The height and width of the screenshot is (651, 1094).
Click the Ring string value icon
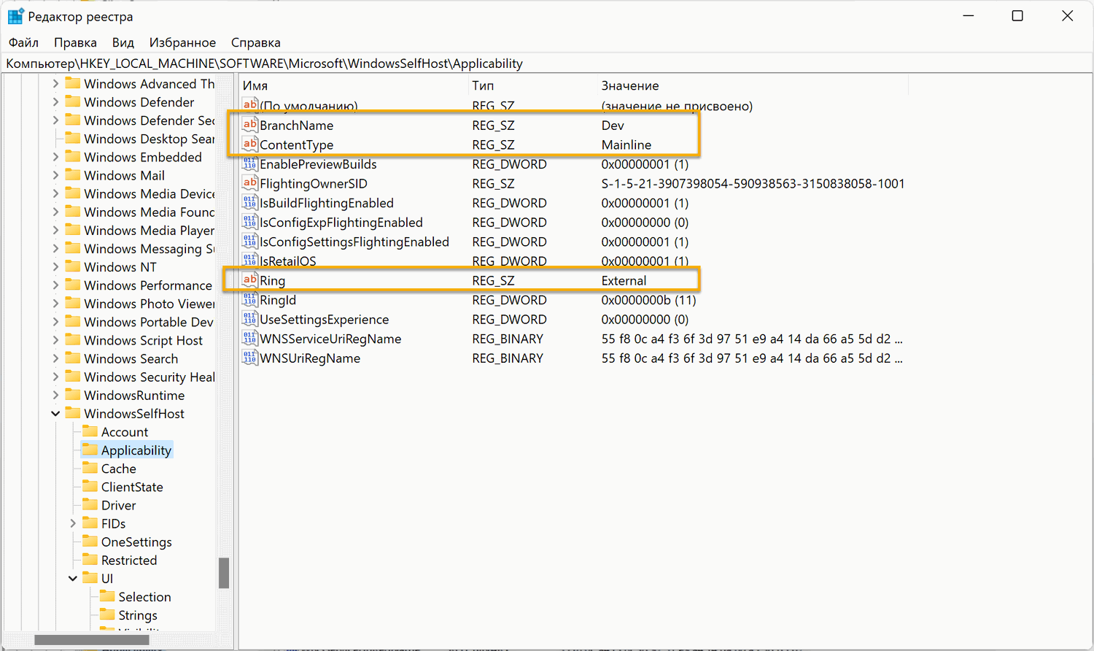250,280
